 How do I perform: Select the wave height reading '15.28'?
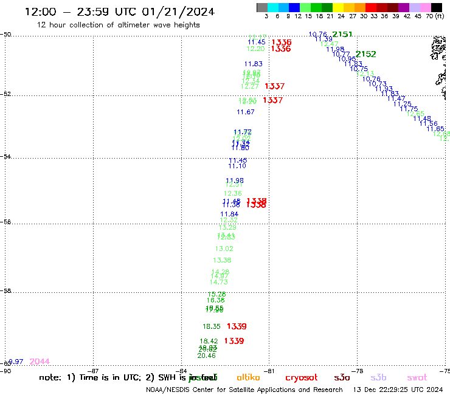[x=216, y=294]
